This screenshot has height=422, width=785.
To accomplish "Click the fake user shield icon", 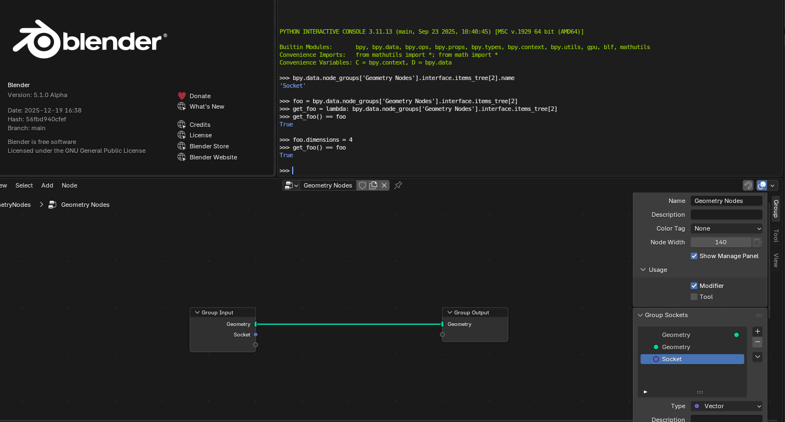I will click(362, 185).
